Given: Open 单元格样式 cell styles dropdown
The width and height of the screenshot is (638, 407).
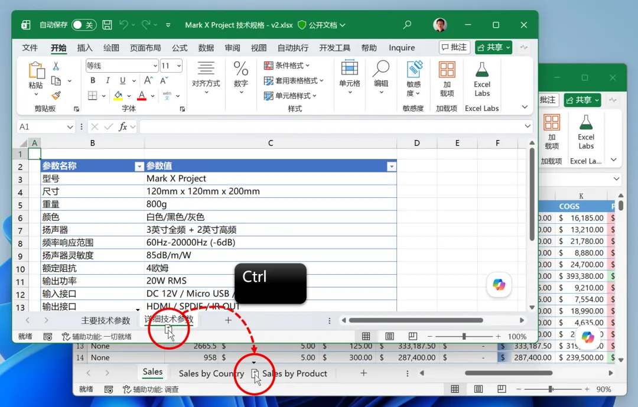Looking at the screenshot, I should 290,96.
